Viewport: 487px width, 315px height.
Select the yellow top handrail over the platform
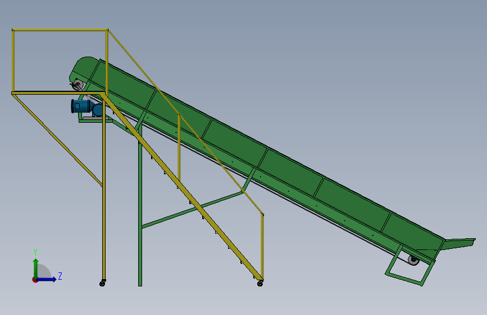[x=60, y=30]
